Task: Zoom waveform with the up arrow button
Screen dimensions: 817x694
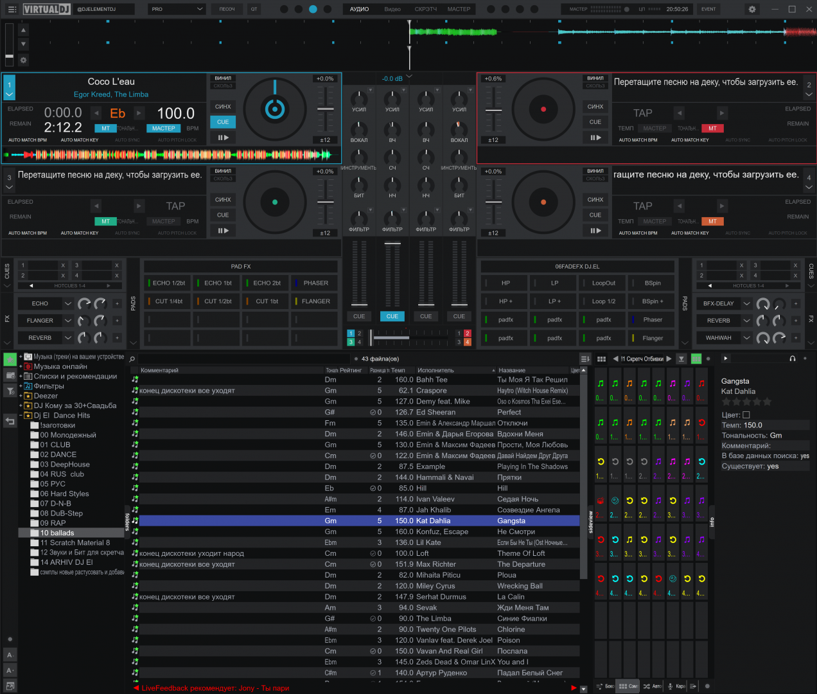Action: (x=23, y=30)
